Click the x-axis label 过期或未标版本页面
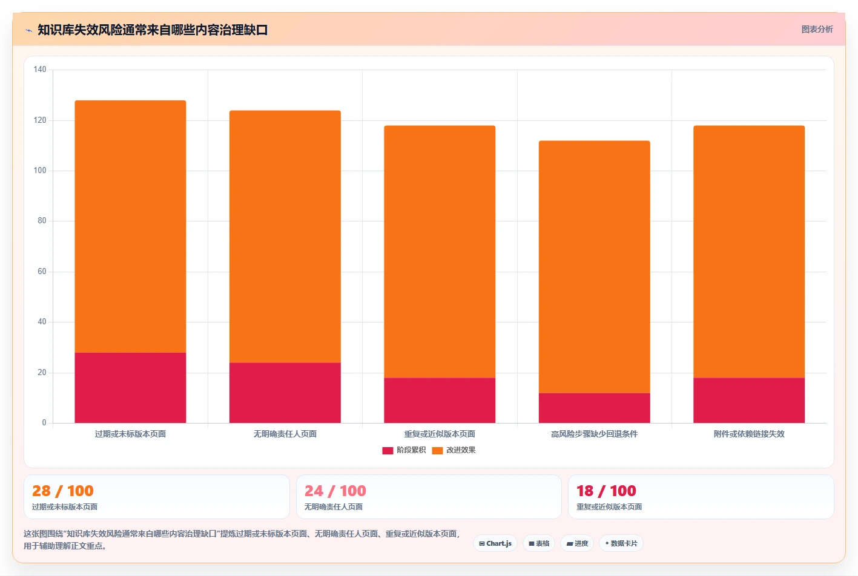858x576 pixels. (130, 434)
